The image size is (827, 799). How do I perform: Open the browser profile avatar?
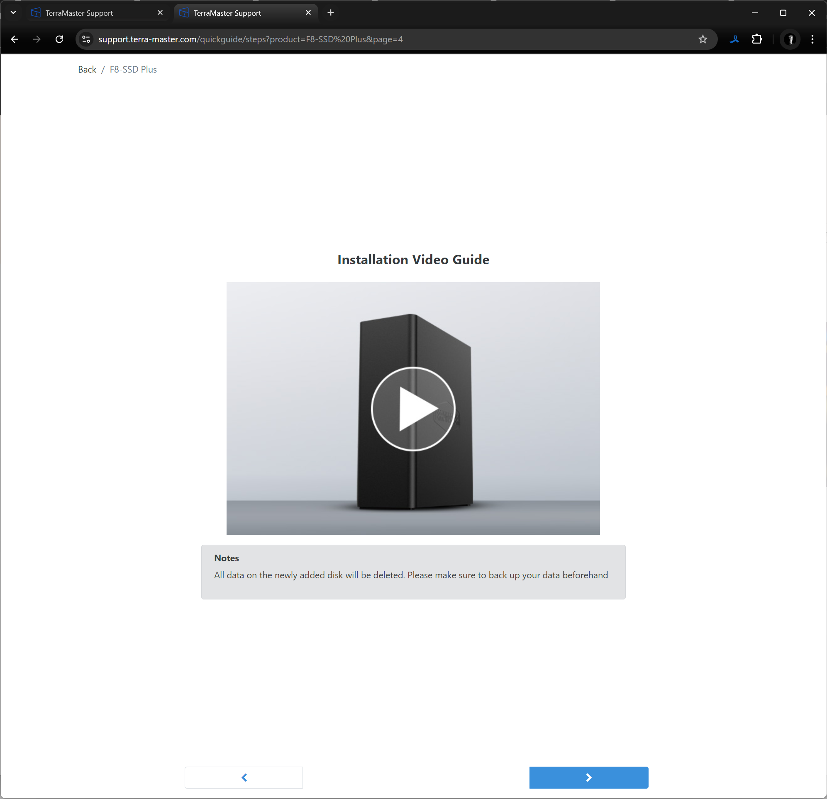point(790,39)
